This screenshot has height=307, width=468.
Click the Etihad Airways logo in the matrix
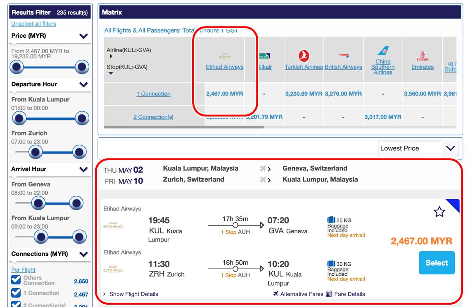(225, 56)
